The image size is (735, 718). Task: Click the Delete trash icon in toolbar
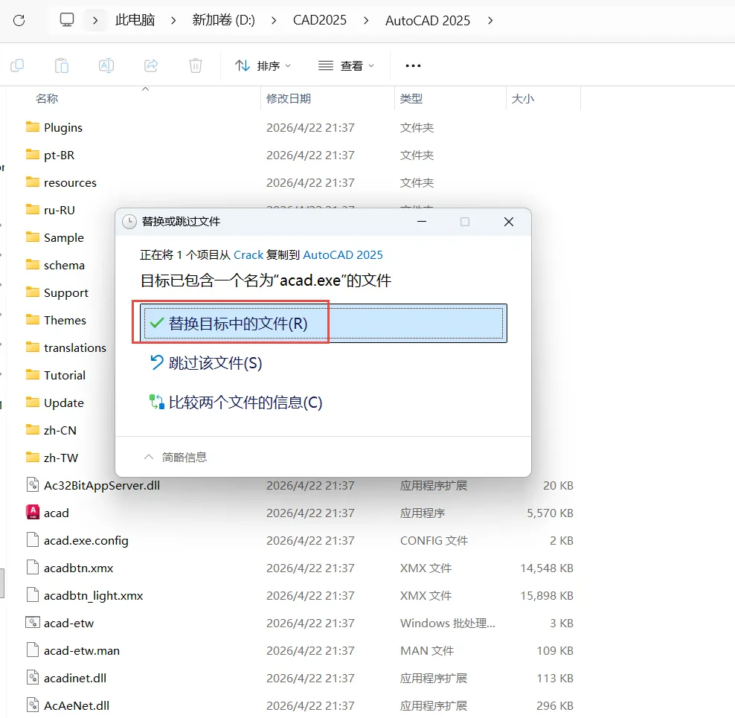[196, 65]
